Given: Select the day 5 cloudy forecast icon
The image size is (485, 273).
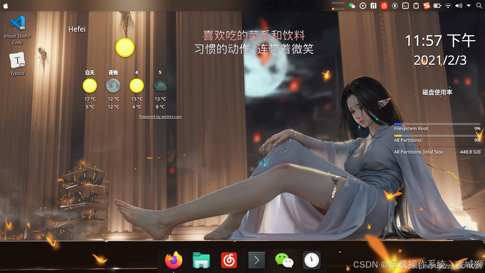Looking at the screenshot, I should coord(160,86).
